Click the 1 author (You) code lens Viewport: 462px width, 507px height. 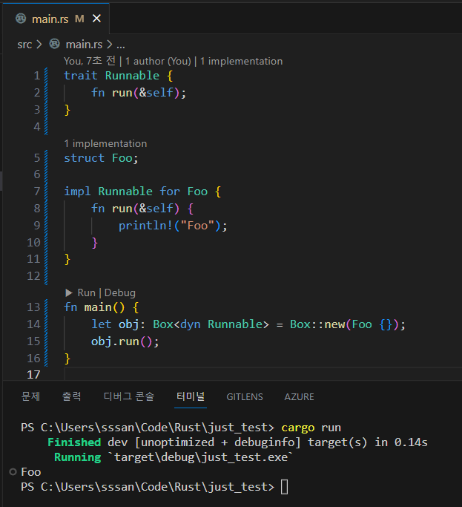point(158,61)
